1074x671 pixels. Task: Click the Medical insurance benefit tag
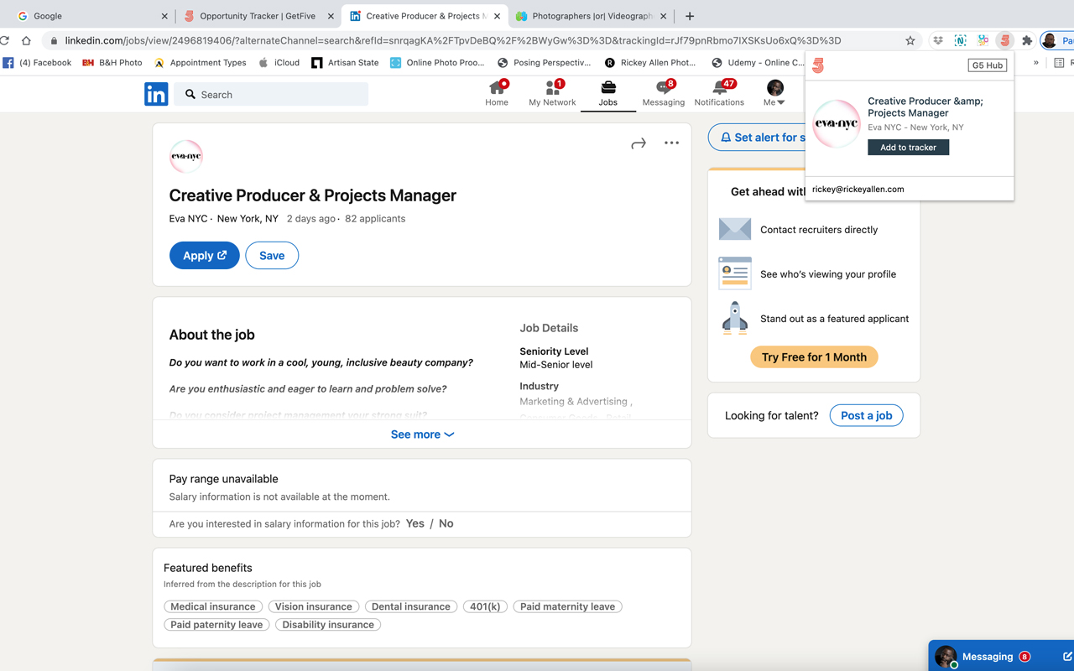click(x=213, y=606)
